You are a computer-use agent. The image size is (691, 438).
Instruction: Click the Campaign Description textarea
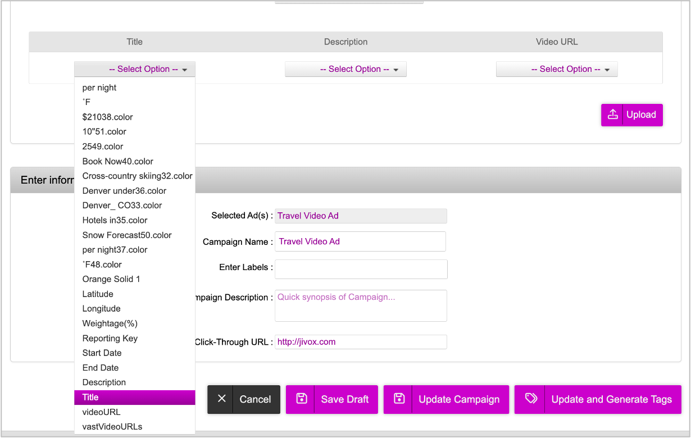pyautogui.click(x=361, y=306)
